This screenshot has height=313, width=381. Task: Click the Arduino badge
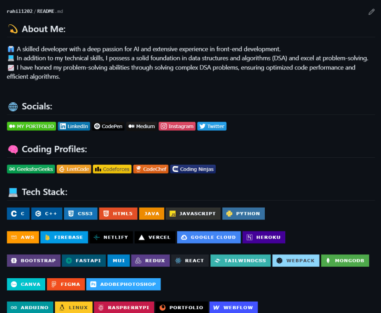(x=30, y=307)
